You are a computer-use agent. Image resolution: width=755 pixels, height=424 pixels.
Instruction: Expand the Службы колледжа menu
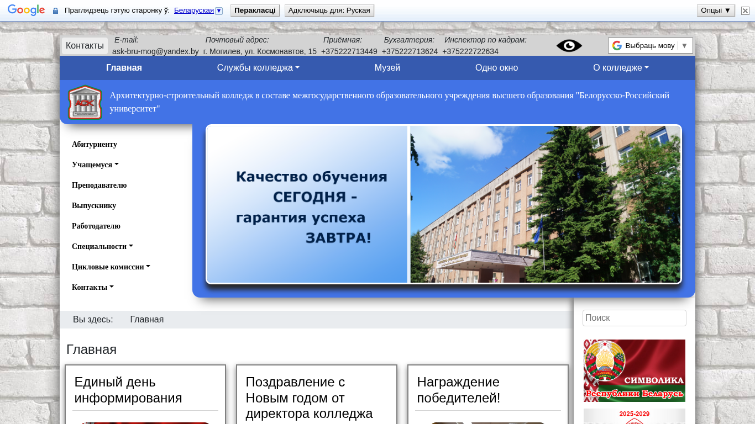[258, 68]
